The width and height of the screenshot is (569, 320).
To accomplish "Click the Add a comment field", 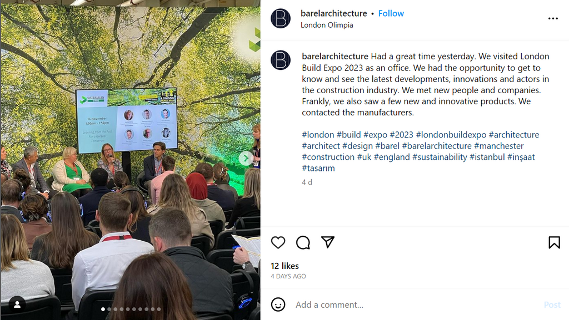I will click(x=417, y=305).
